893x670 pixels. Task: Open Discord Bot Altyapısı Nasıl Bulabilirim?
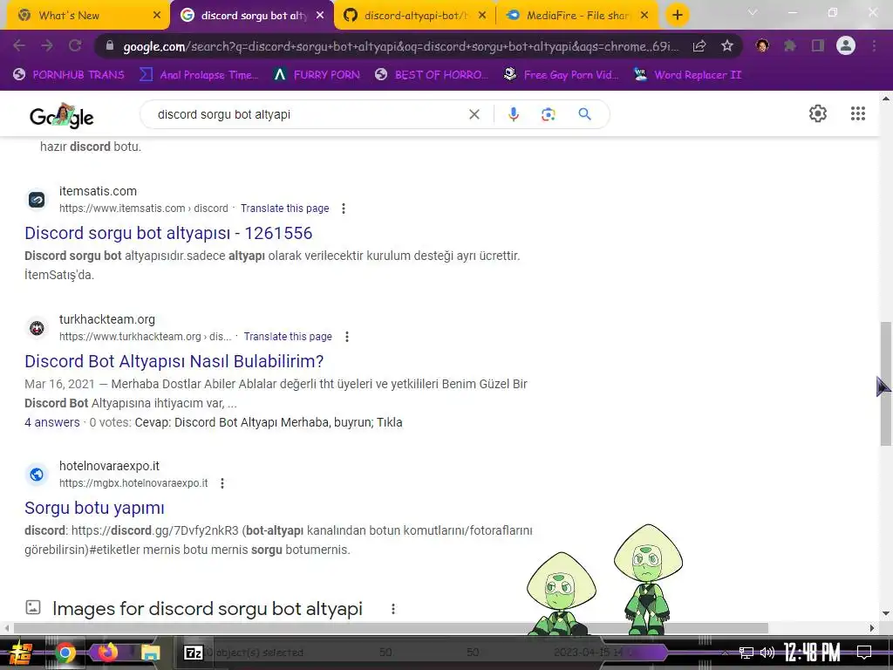[174, 361]
